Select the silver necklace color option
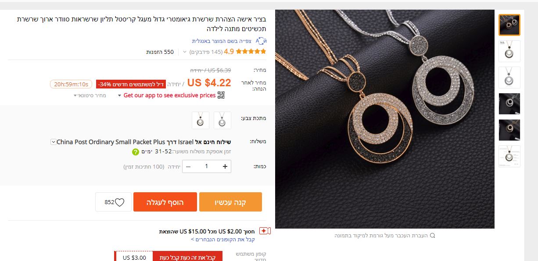The height and width of the screenshot is (261, 538). 222,120
